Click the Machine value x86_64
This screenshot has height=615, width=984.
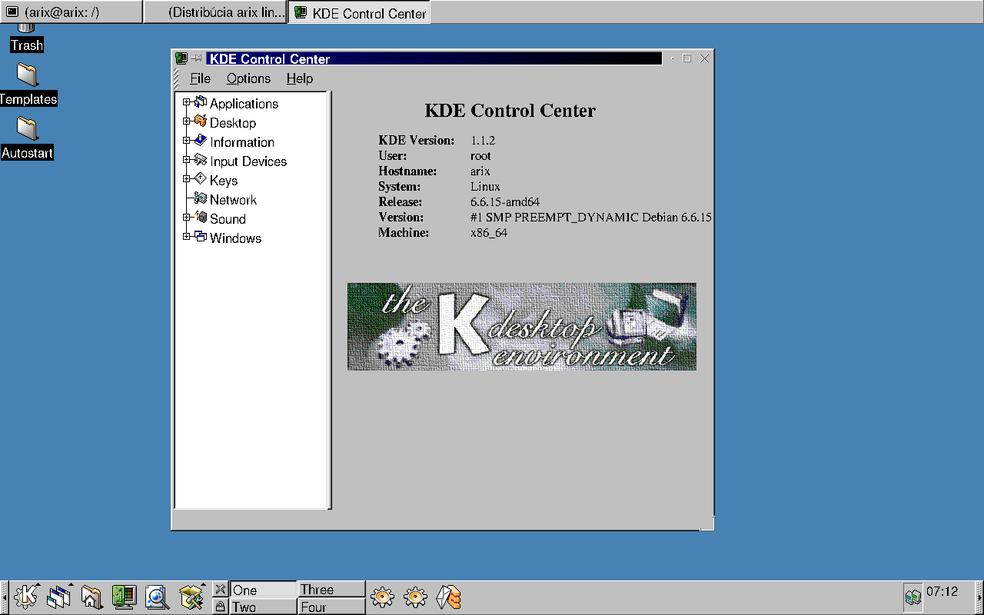[x=489, y=233]
